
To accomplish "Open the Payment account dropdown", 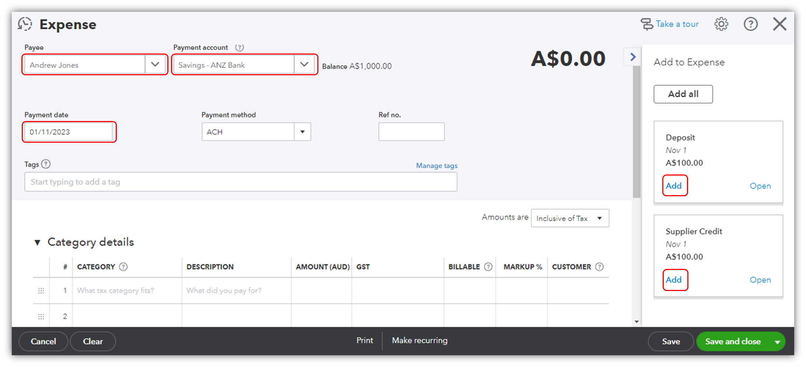I will point(304,65).
